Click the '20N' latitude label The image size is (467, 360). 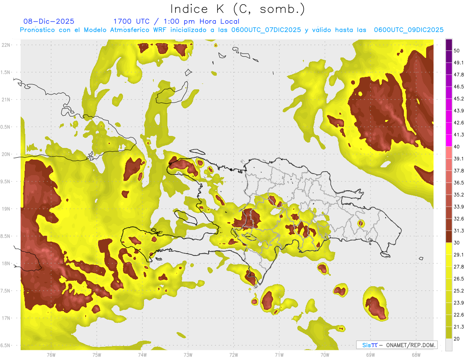7,154
